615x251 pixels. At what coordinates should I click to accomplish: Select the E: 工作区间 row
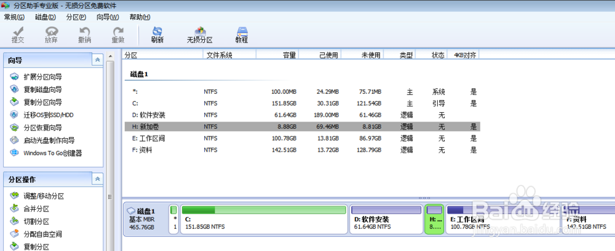(x=303, y=138)
